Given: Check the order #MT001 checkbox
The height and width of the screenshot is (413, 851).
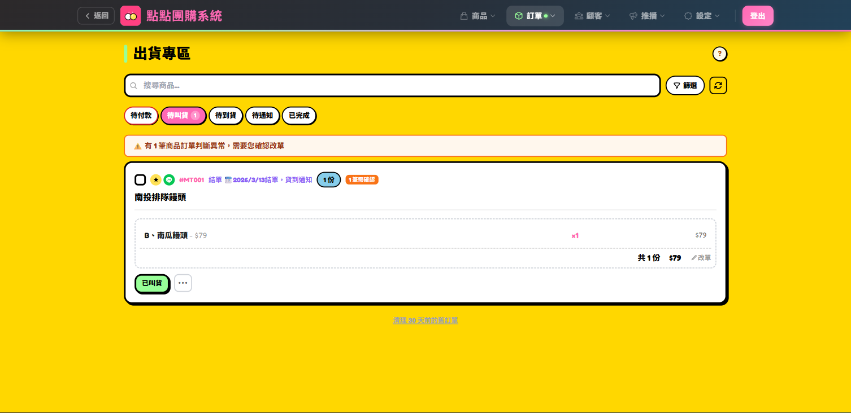Looking at the screenshot, I should 140,180.
